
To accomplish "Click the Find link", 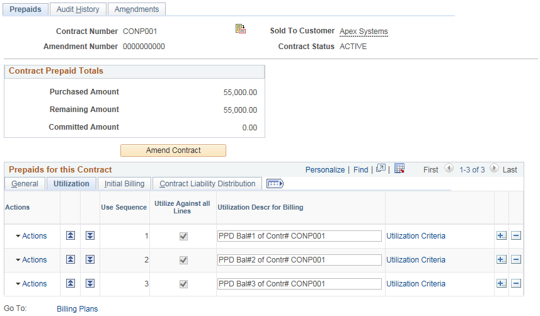I will pyautogui.click(x=361, y=170).
